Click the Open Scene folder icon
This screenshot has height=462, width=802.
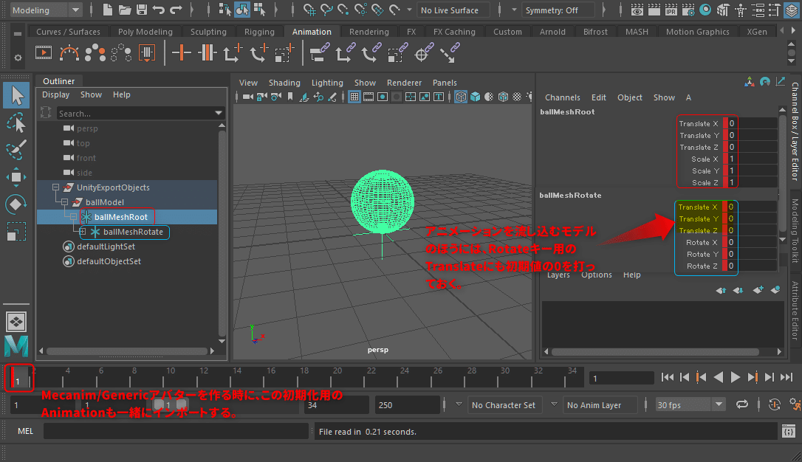(x=125, y=10)
